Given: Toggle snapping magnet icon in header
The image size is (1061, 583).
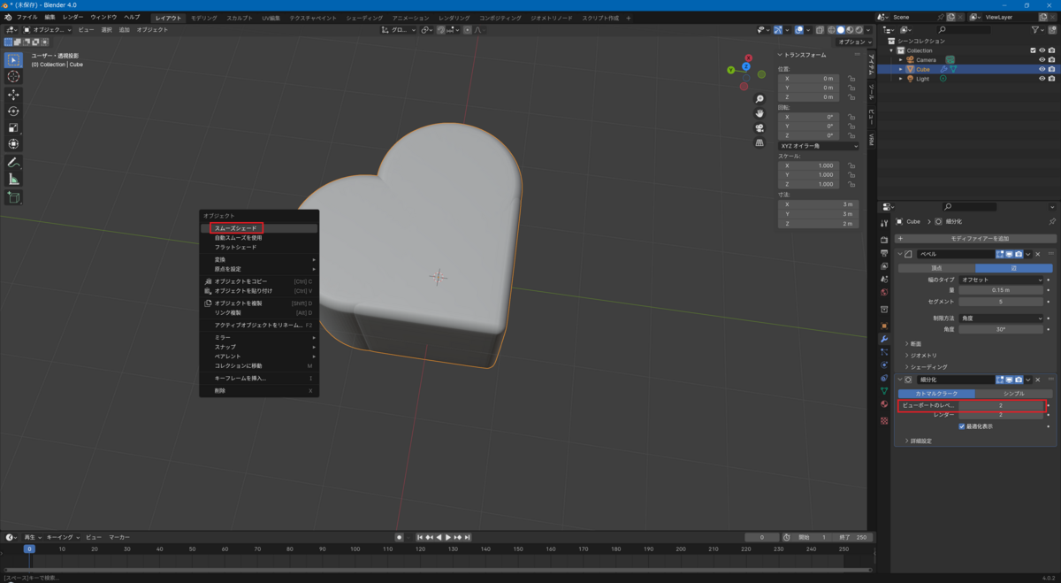Looking at the screenshot, I should point(441,29).
